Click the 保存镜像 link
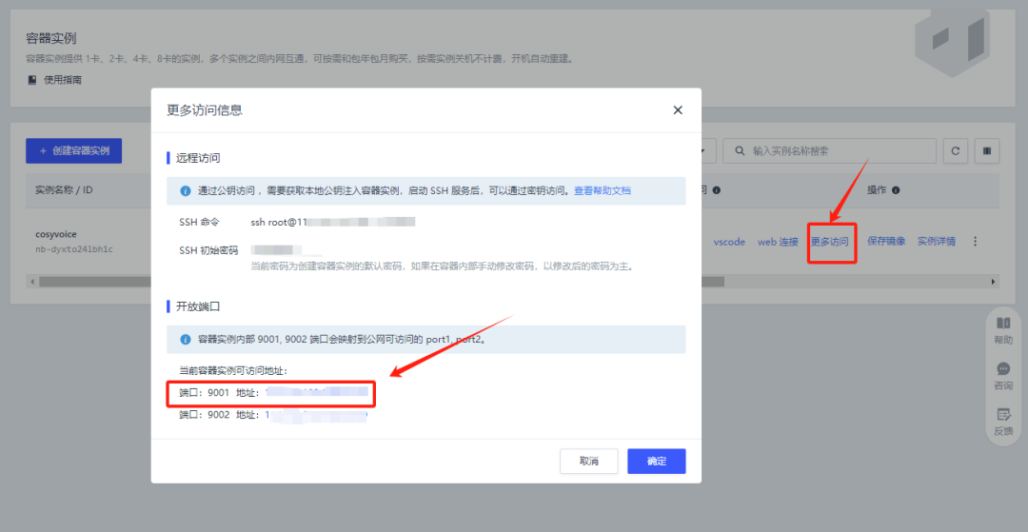Viewport: 1028px width, 532px height. [x=886, y=241]
